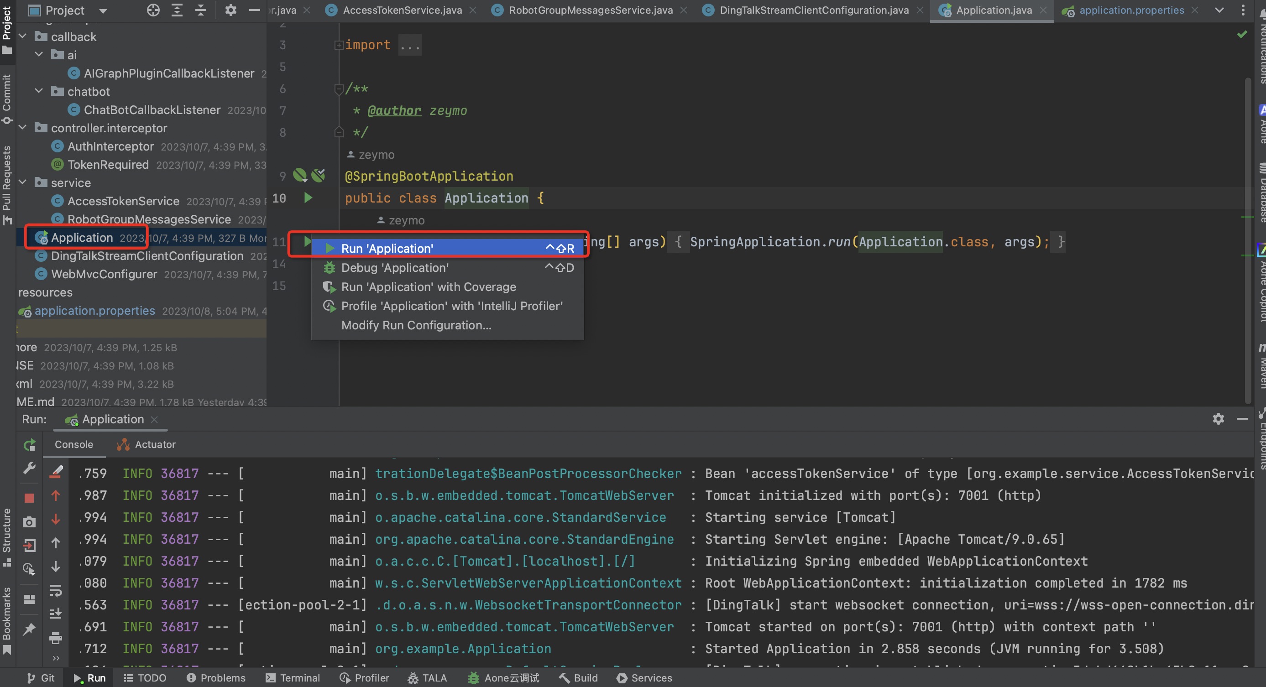Click the Expand All icon in Project toolbar
The height and width of the screenshot is (687, 1266).
tap(177, 10)
